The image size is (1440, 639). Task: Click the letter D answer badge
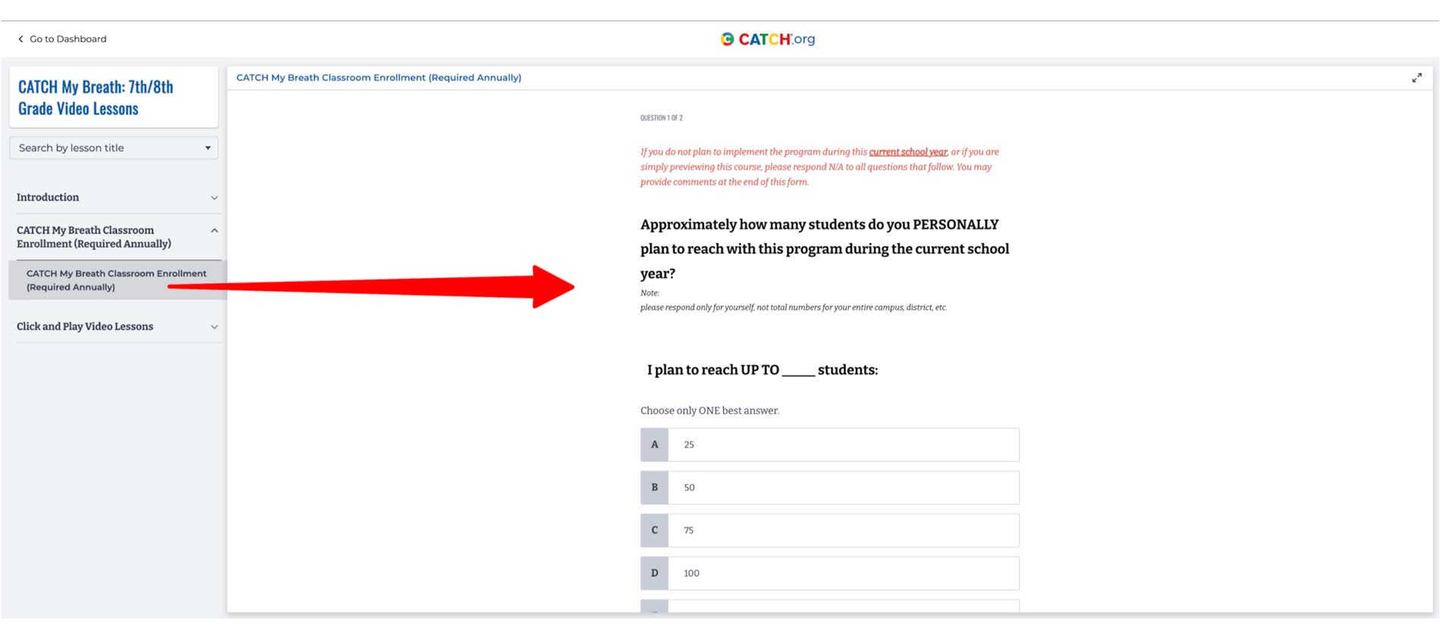pos(654,573)
